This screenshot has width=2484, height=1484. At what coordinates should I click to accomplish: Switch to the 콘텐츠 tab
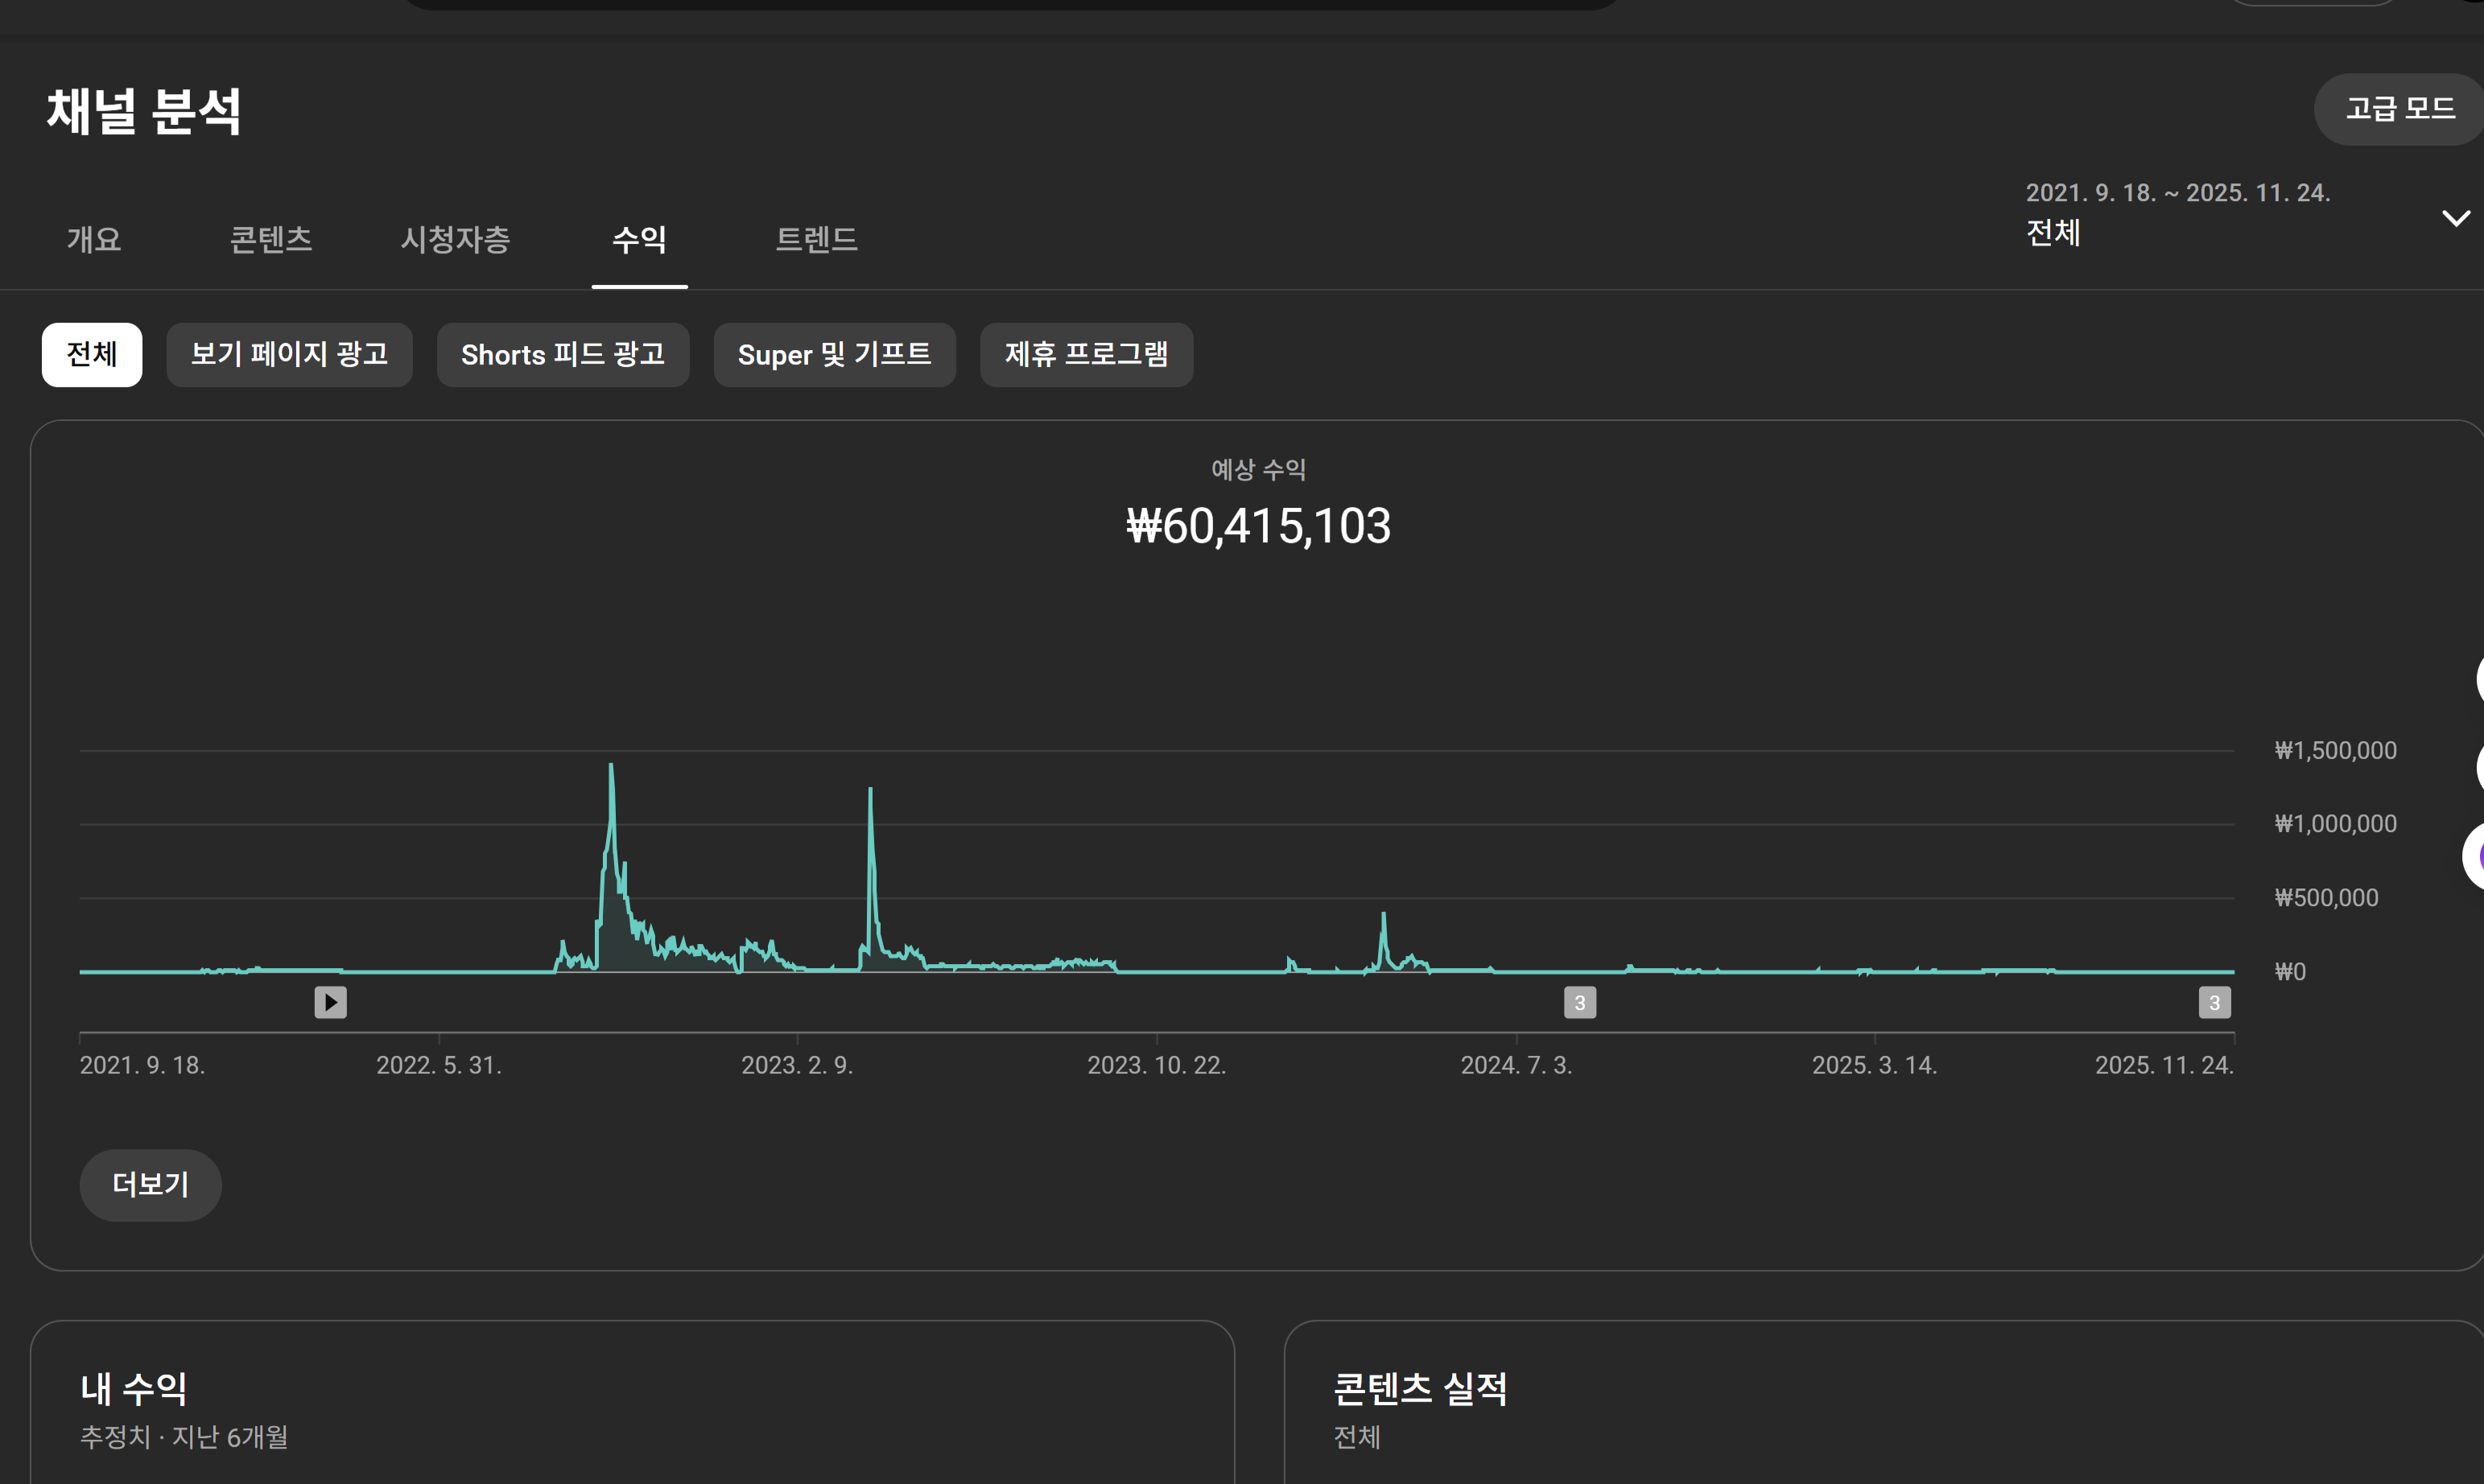(271, 240)
